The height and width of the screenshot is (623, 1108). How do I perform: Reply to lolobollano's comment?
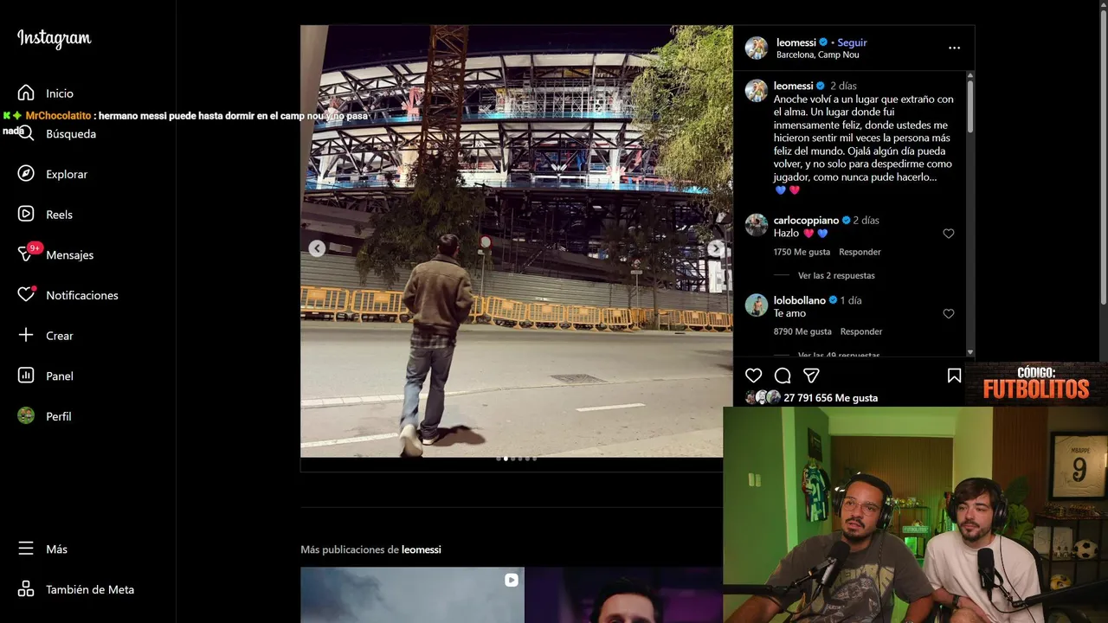point(861,331)
